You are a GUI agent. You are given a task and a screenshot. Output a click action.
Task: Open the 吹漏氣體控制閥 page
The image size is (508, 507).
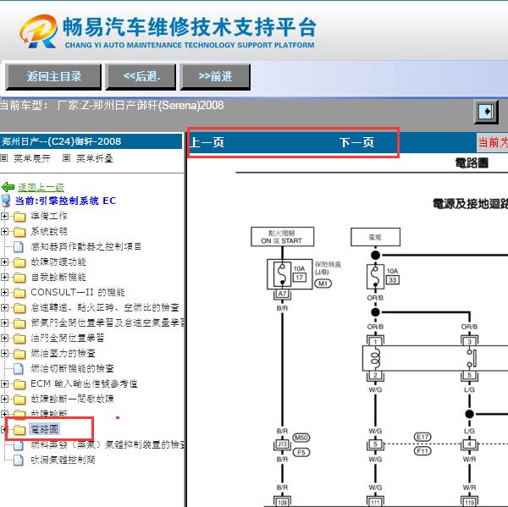click(x=63, y=460)
